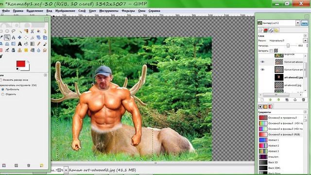Select the Blend gradient tool

pos(33,44)
